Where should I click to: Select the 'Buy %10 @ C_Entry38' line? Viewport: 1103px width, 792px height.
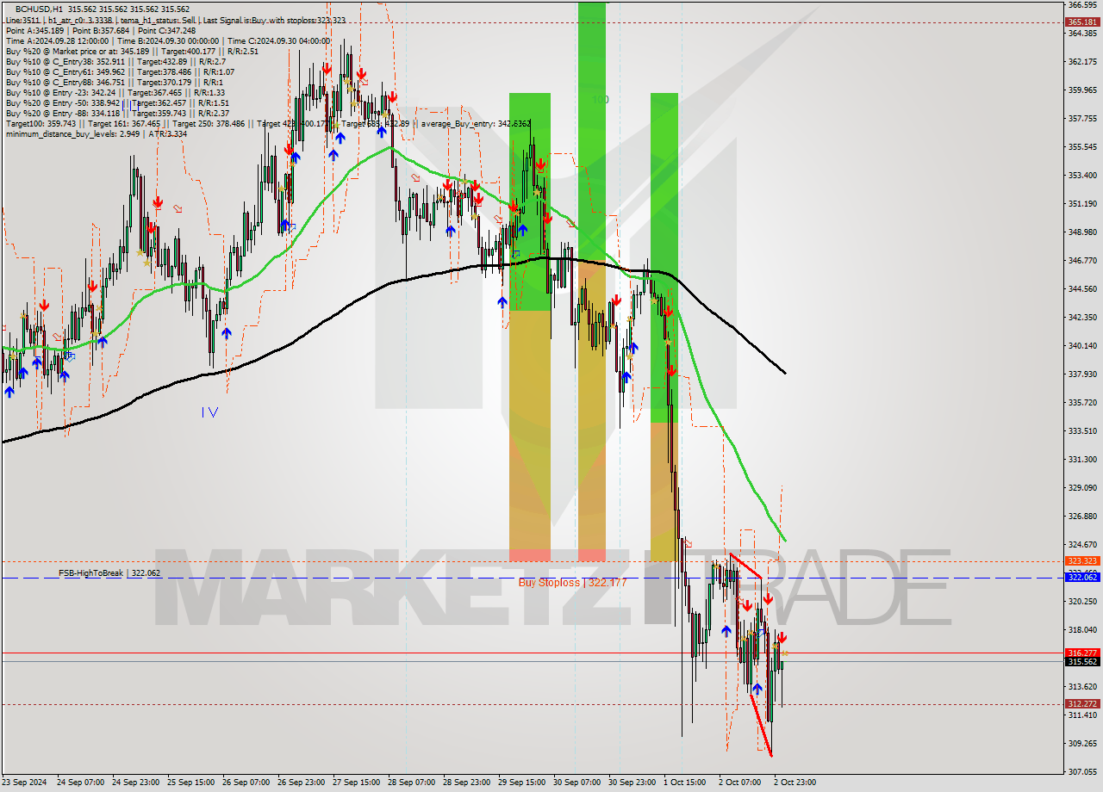115,61
